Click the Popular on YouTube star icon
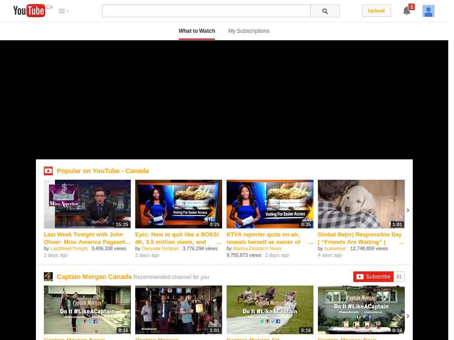The width and height of the screenshot is (454, 340). click(x=48, y=171)
